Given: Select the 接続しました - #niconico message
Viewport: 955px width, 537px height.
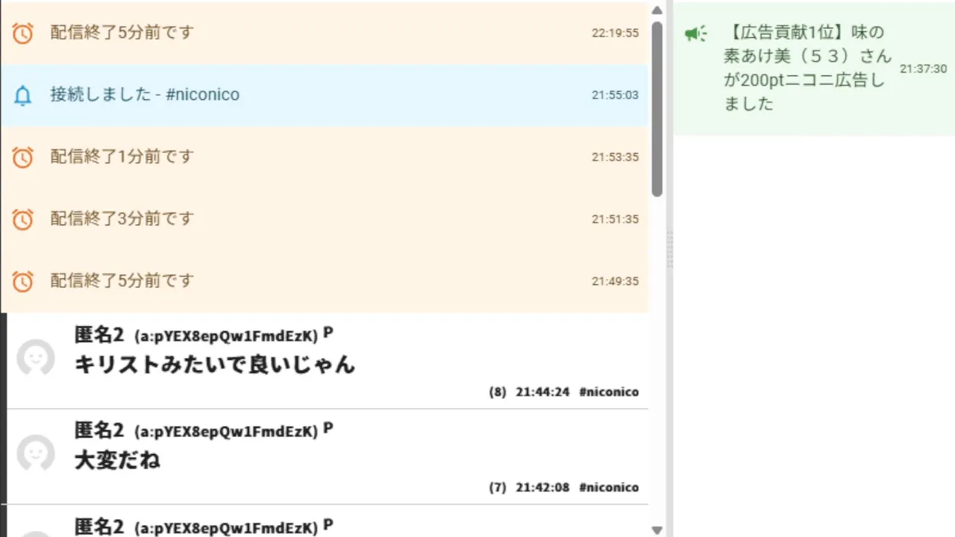Looking at the screenshot, I should 325,95.
